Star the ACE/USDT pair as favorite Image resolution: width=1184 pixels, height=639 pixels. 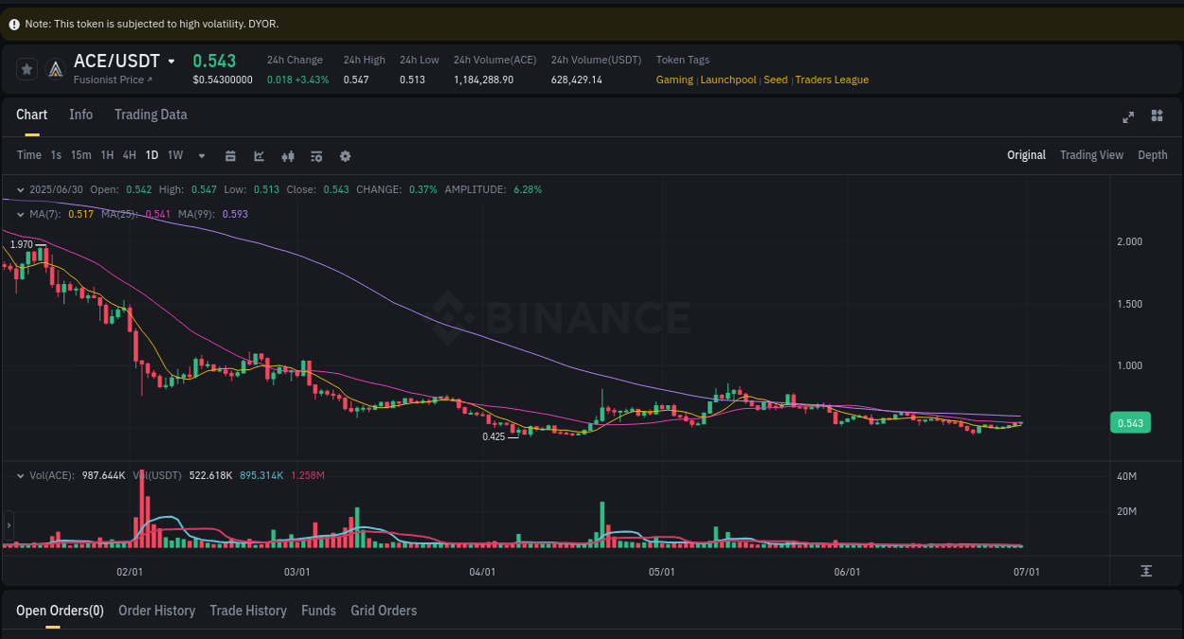point(26,68)
